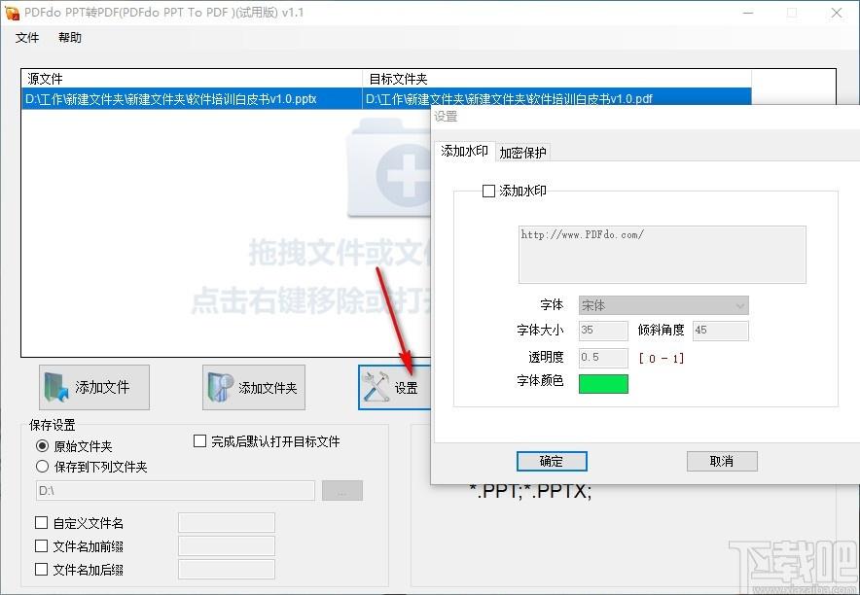Click the 目标文件夹 column header
This screenshot has height=595, width=860.
[556, 79]
